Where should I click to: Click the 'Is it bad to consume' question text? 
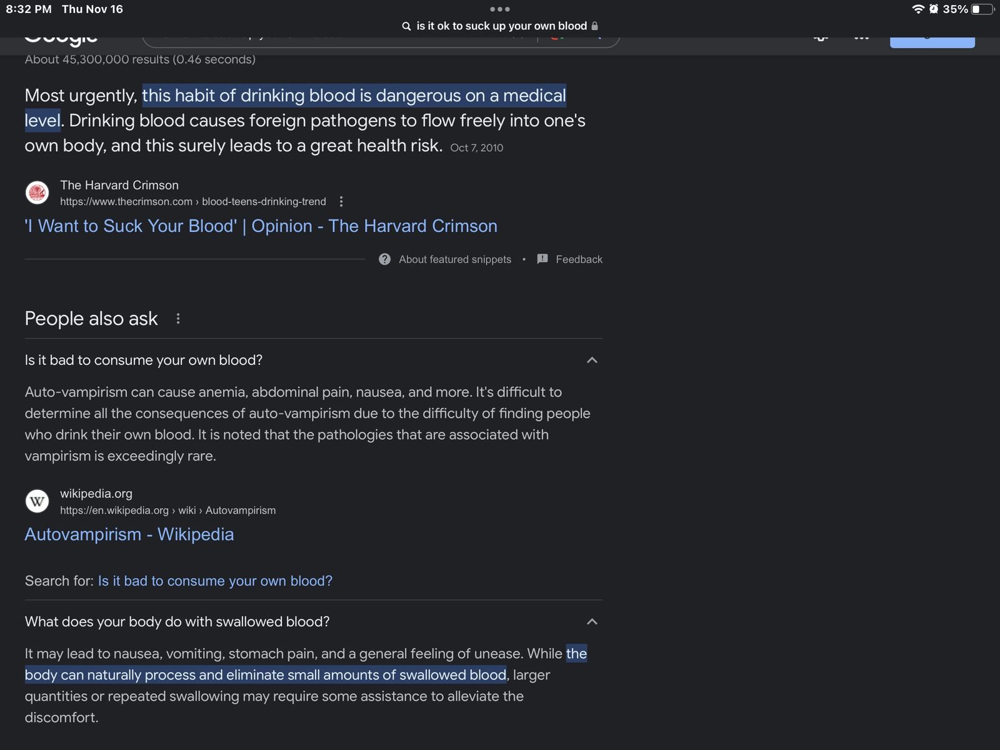pyautogui.click(x=143, y=360)
